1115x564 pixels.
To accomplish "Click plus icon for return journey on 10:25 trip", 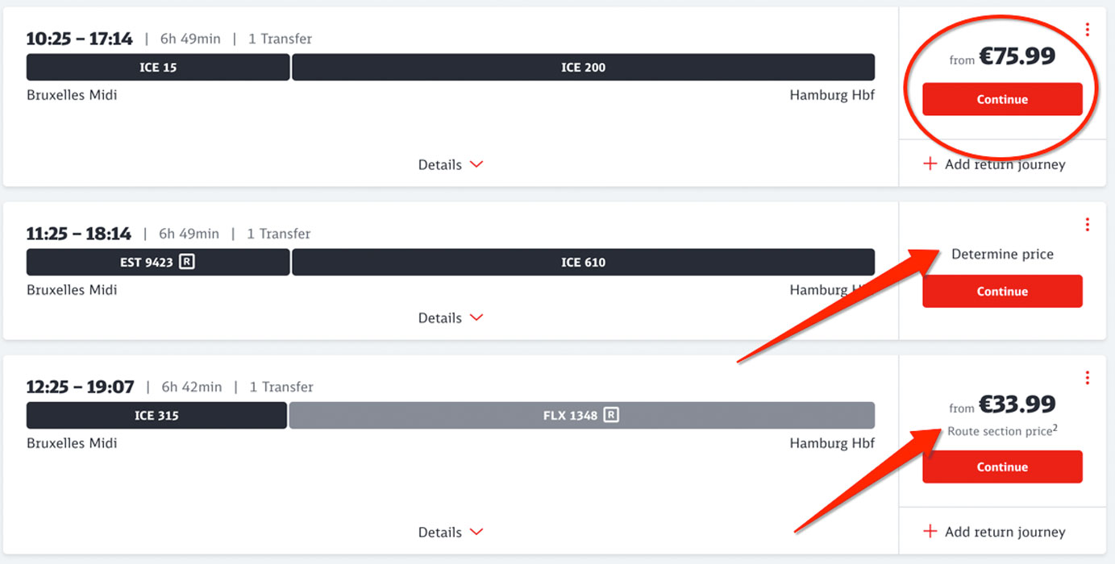I will tap(930, 164).
